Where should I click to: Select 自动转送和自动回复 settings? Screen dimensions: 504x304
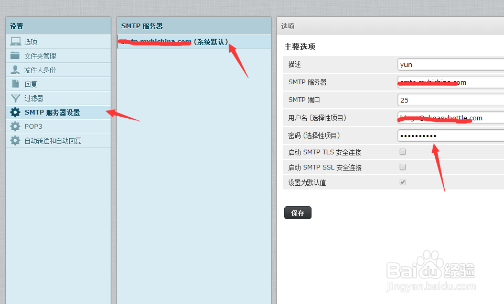coord(53,140)
